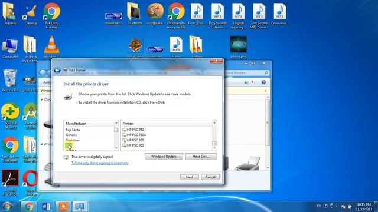Open help in Devices and Printers window
The image size is (378, 212).
click(264, 82)
